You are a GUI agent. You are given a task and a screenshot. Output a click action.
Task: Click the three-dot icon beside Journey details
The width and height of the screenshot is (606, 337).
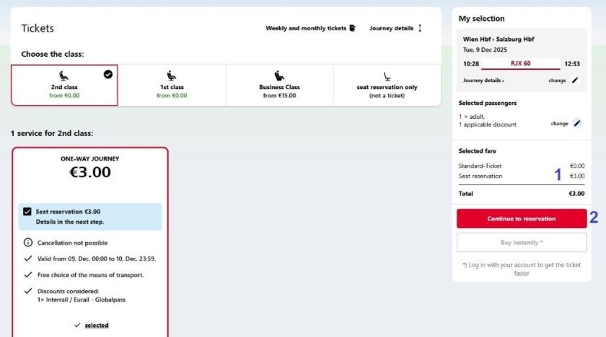(420, 28)
